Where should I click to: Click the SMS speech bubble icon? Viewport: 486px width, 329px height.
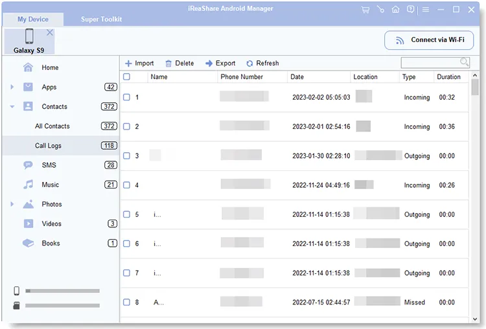click(x=29, y=164)
